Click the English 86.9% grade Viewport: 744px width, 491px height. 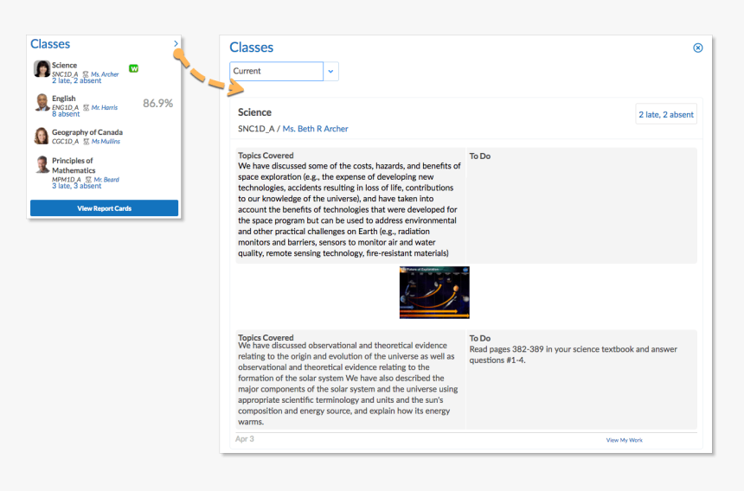(x=157, y=103)
